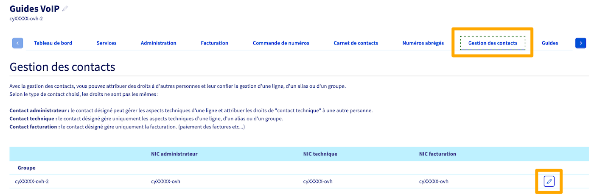The width and height of the screenshot is (594, 194).
Task: Click the Guides VoIP title text
Action: pos(34,9)
